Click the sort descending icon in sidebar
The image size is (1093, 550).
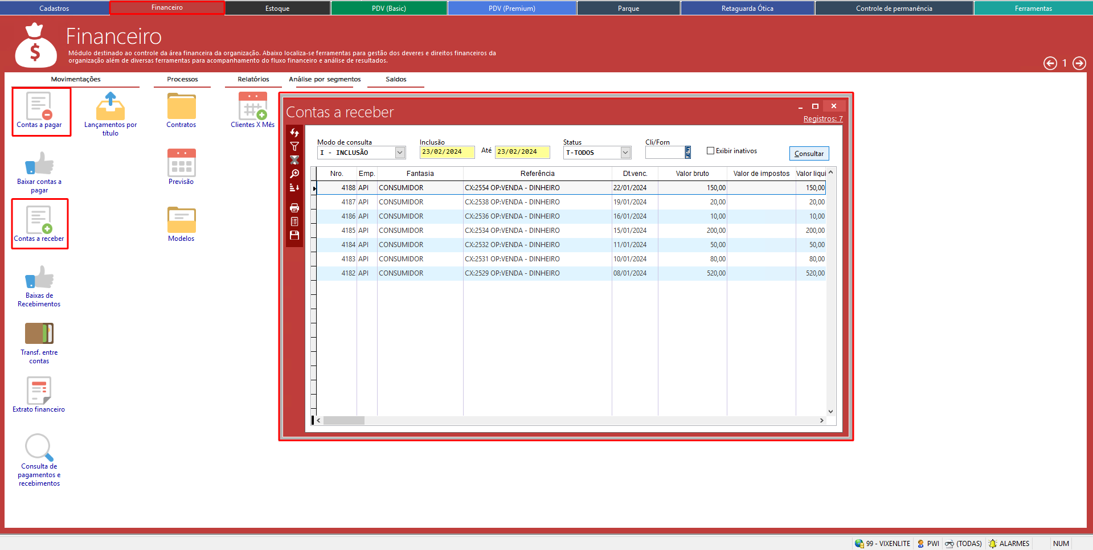point(294,187)
